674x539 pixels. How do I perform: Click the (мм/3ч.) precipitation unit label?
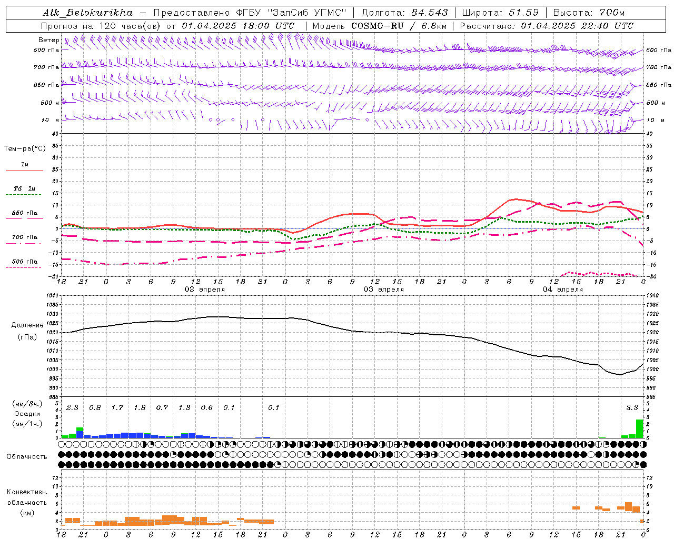[x=27, y=404]
